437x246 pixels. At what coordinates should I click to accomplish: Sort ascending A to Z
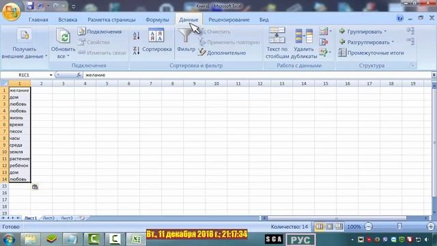[136, 36]
